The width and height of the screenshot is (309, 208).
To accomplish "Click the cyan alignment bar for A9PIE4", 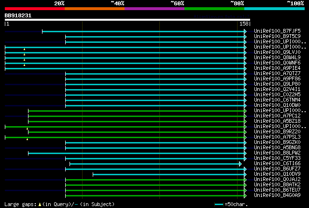I will pyautogui.click(x=125, y=69).
